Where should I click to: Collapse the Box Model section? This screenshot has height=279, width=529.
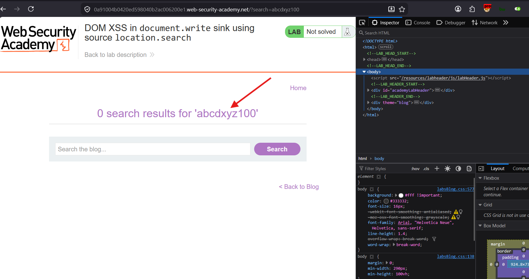tap(480, 226)
